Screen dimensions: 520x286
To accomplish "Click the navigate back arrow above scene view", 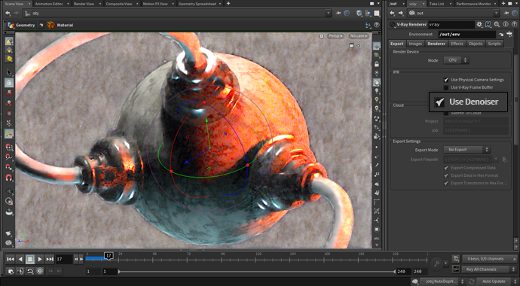I will (8, 14).
